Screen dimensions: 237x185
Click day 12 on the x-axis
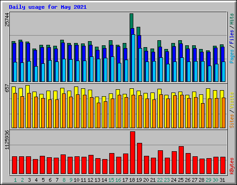(90, 180)
